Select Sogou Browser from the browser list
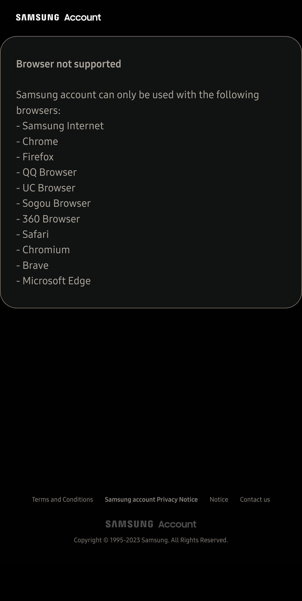The height and width of the screenshot is (601, 302). 53,203
